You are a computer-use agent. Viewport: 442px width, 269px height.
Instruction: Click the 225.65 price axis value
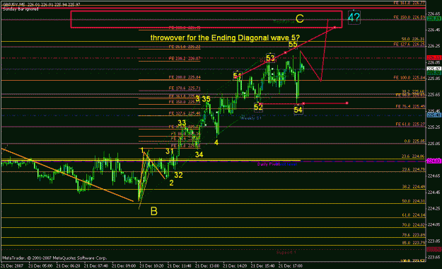coord(434,95)
